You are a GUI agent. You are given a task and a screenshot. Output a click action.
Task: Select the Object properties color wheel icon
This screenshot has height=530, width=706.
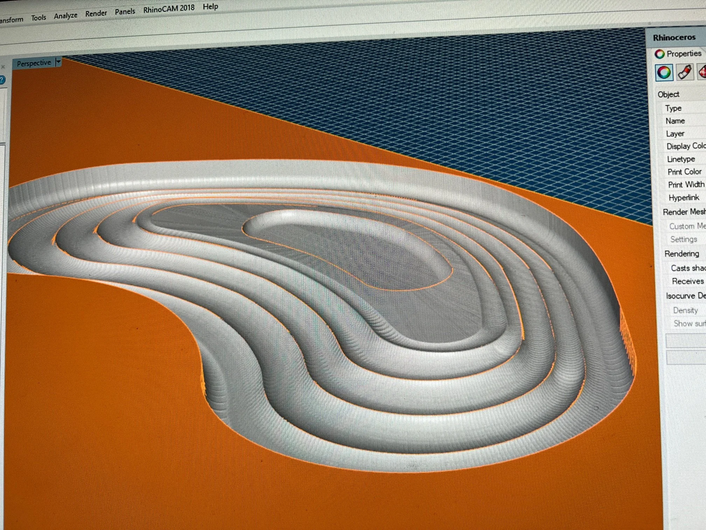pos(664,73)
